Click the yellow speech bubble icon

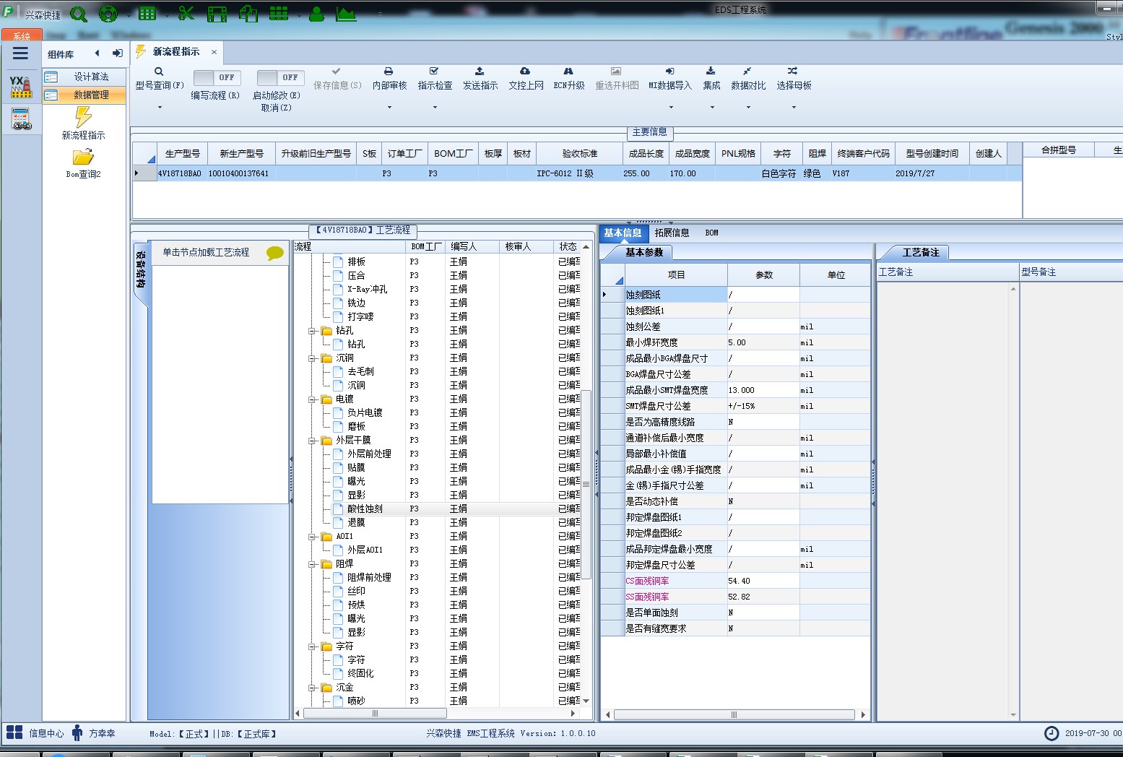pyautogui.click(x=275, y=253)
